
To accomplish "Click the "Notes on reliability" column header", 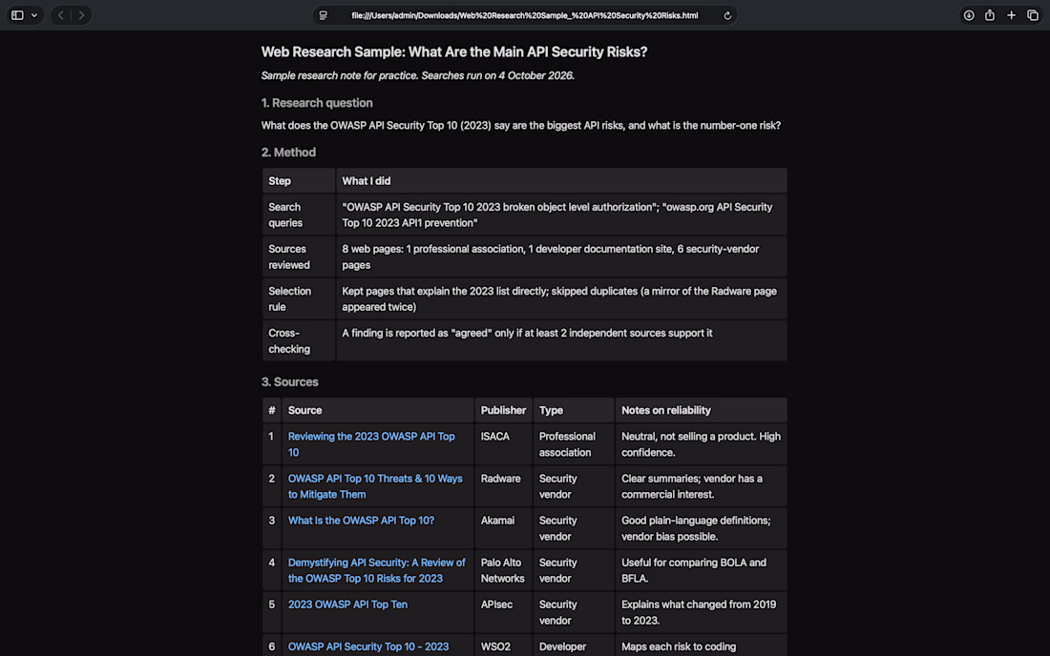I will pyautogui.click(x=702, y=410).
